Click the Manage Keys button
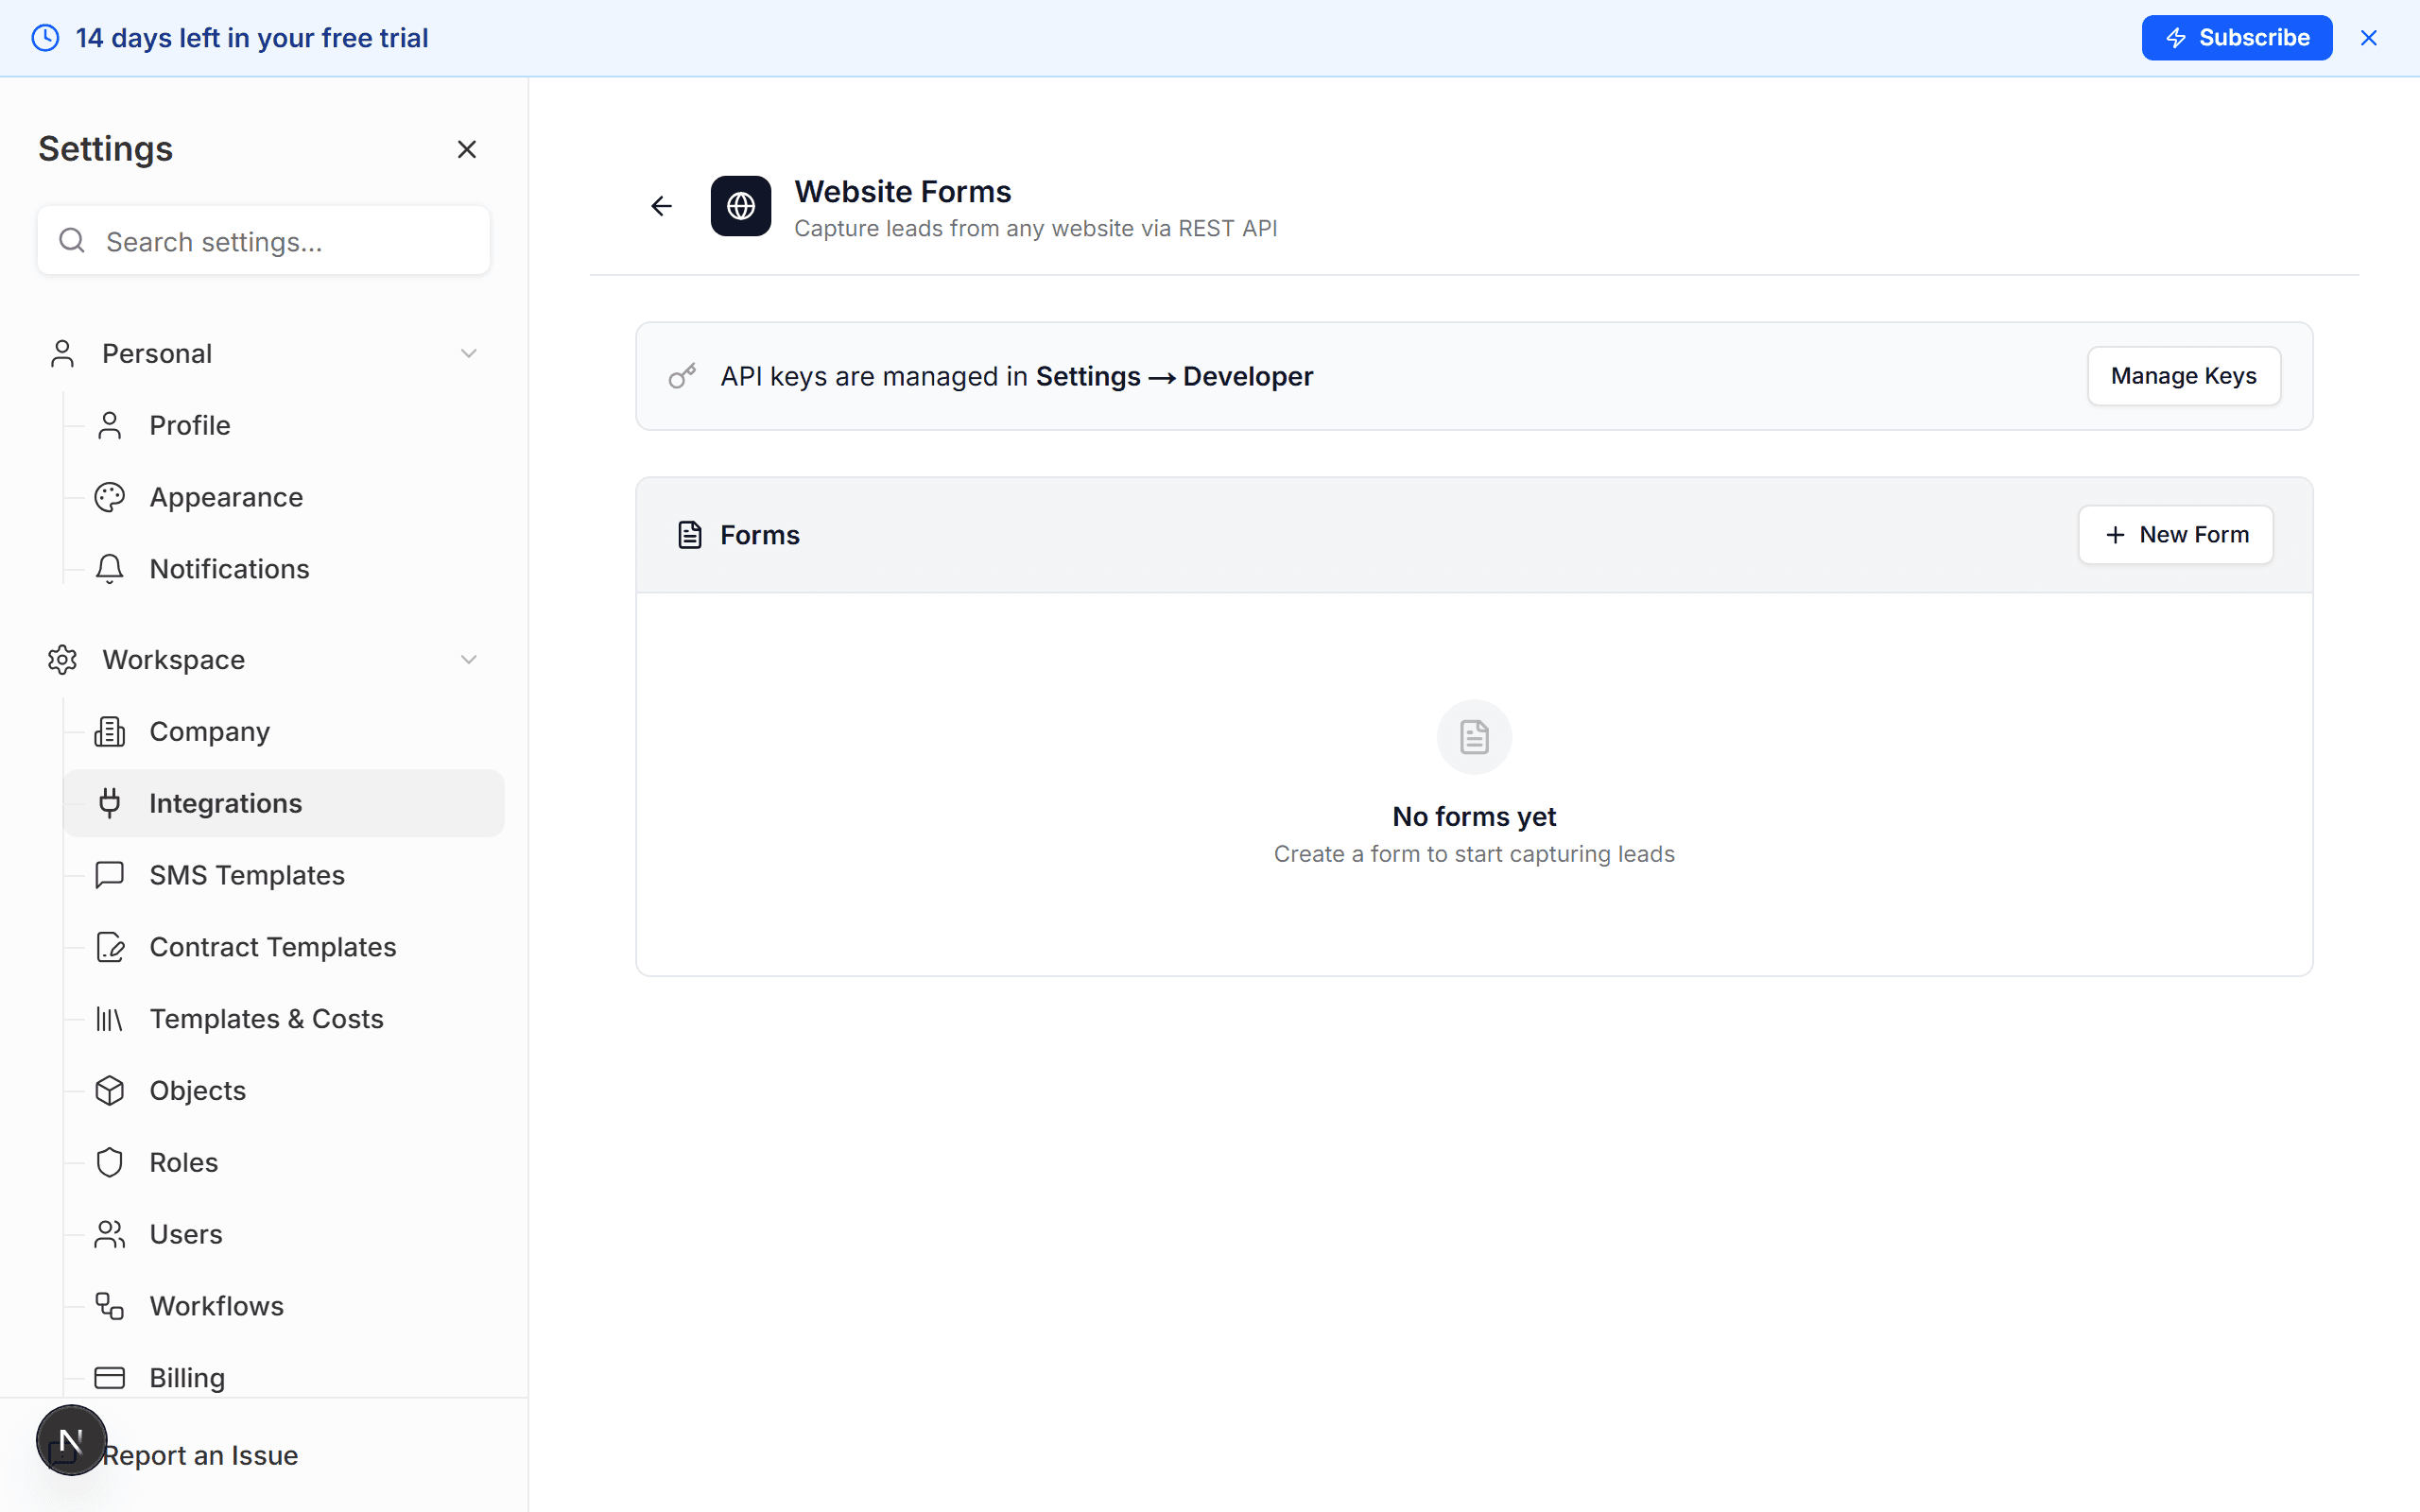The width and height of the screenshot is (2420, 1512). pos(2183,375)
